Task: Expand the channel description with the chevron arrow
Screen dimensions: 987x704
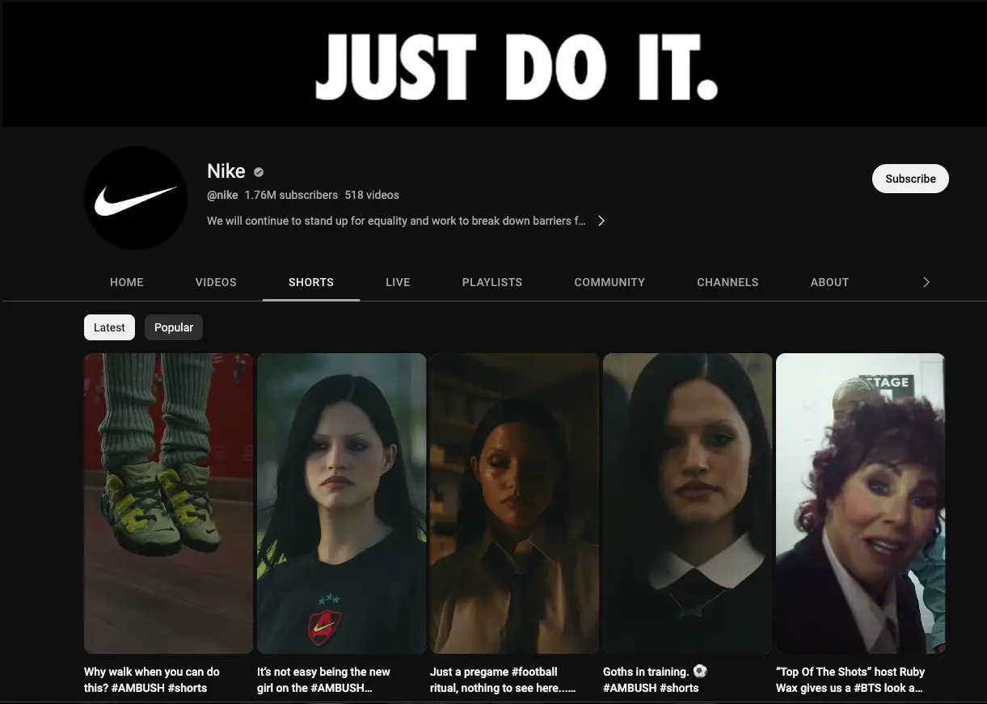Action: click(601, 221)
